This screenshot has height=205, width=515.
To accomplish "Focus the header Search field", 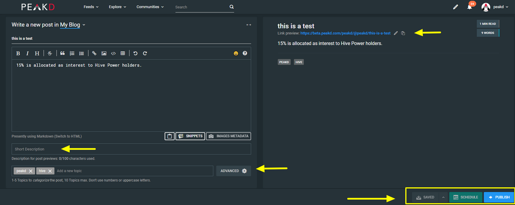I will 201,7.
